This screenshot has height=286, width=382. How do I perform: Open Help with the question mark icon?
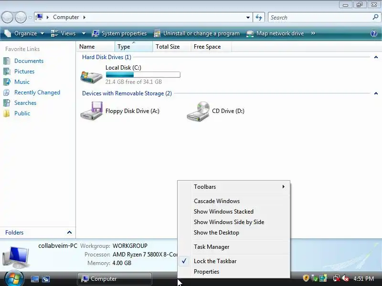pos(374,33)
